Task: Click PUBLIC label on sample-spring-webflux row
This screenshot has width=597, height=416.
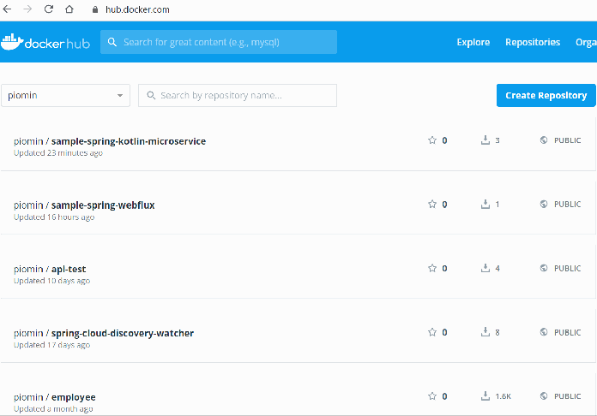Action: click(567, 204)
